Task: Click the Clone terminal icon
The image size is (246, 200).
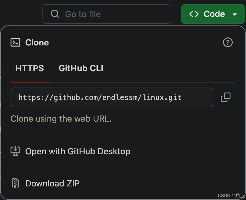Action: click(x=15, y=42)
